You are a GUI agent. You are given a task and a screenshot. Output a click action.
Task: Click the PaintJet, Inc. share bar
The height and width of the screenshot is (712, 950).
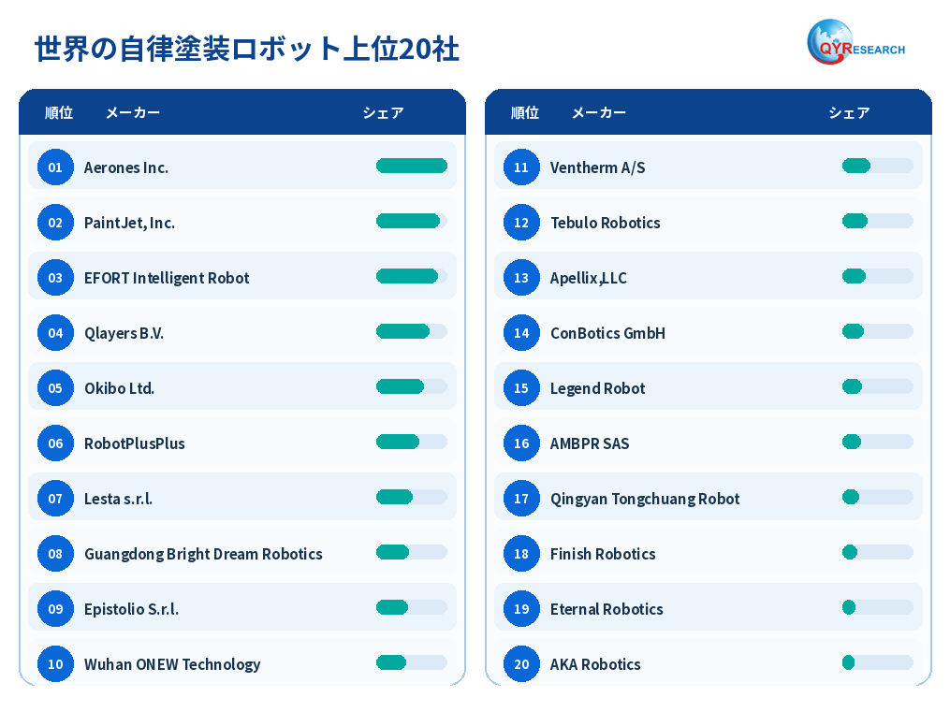pyautogui.click(x=412, y=221)
